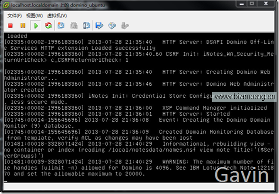This screenshot has height=194, width=279.
Task: Minimize the domino_ubuntu console window
Action: point(241,3)
